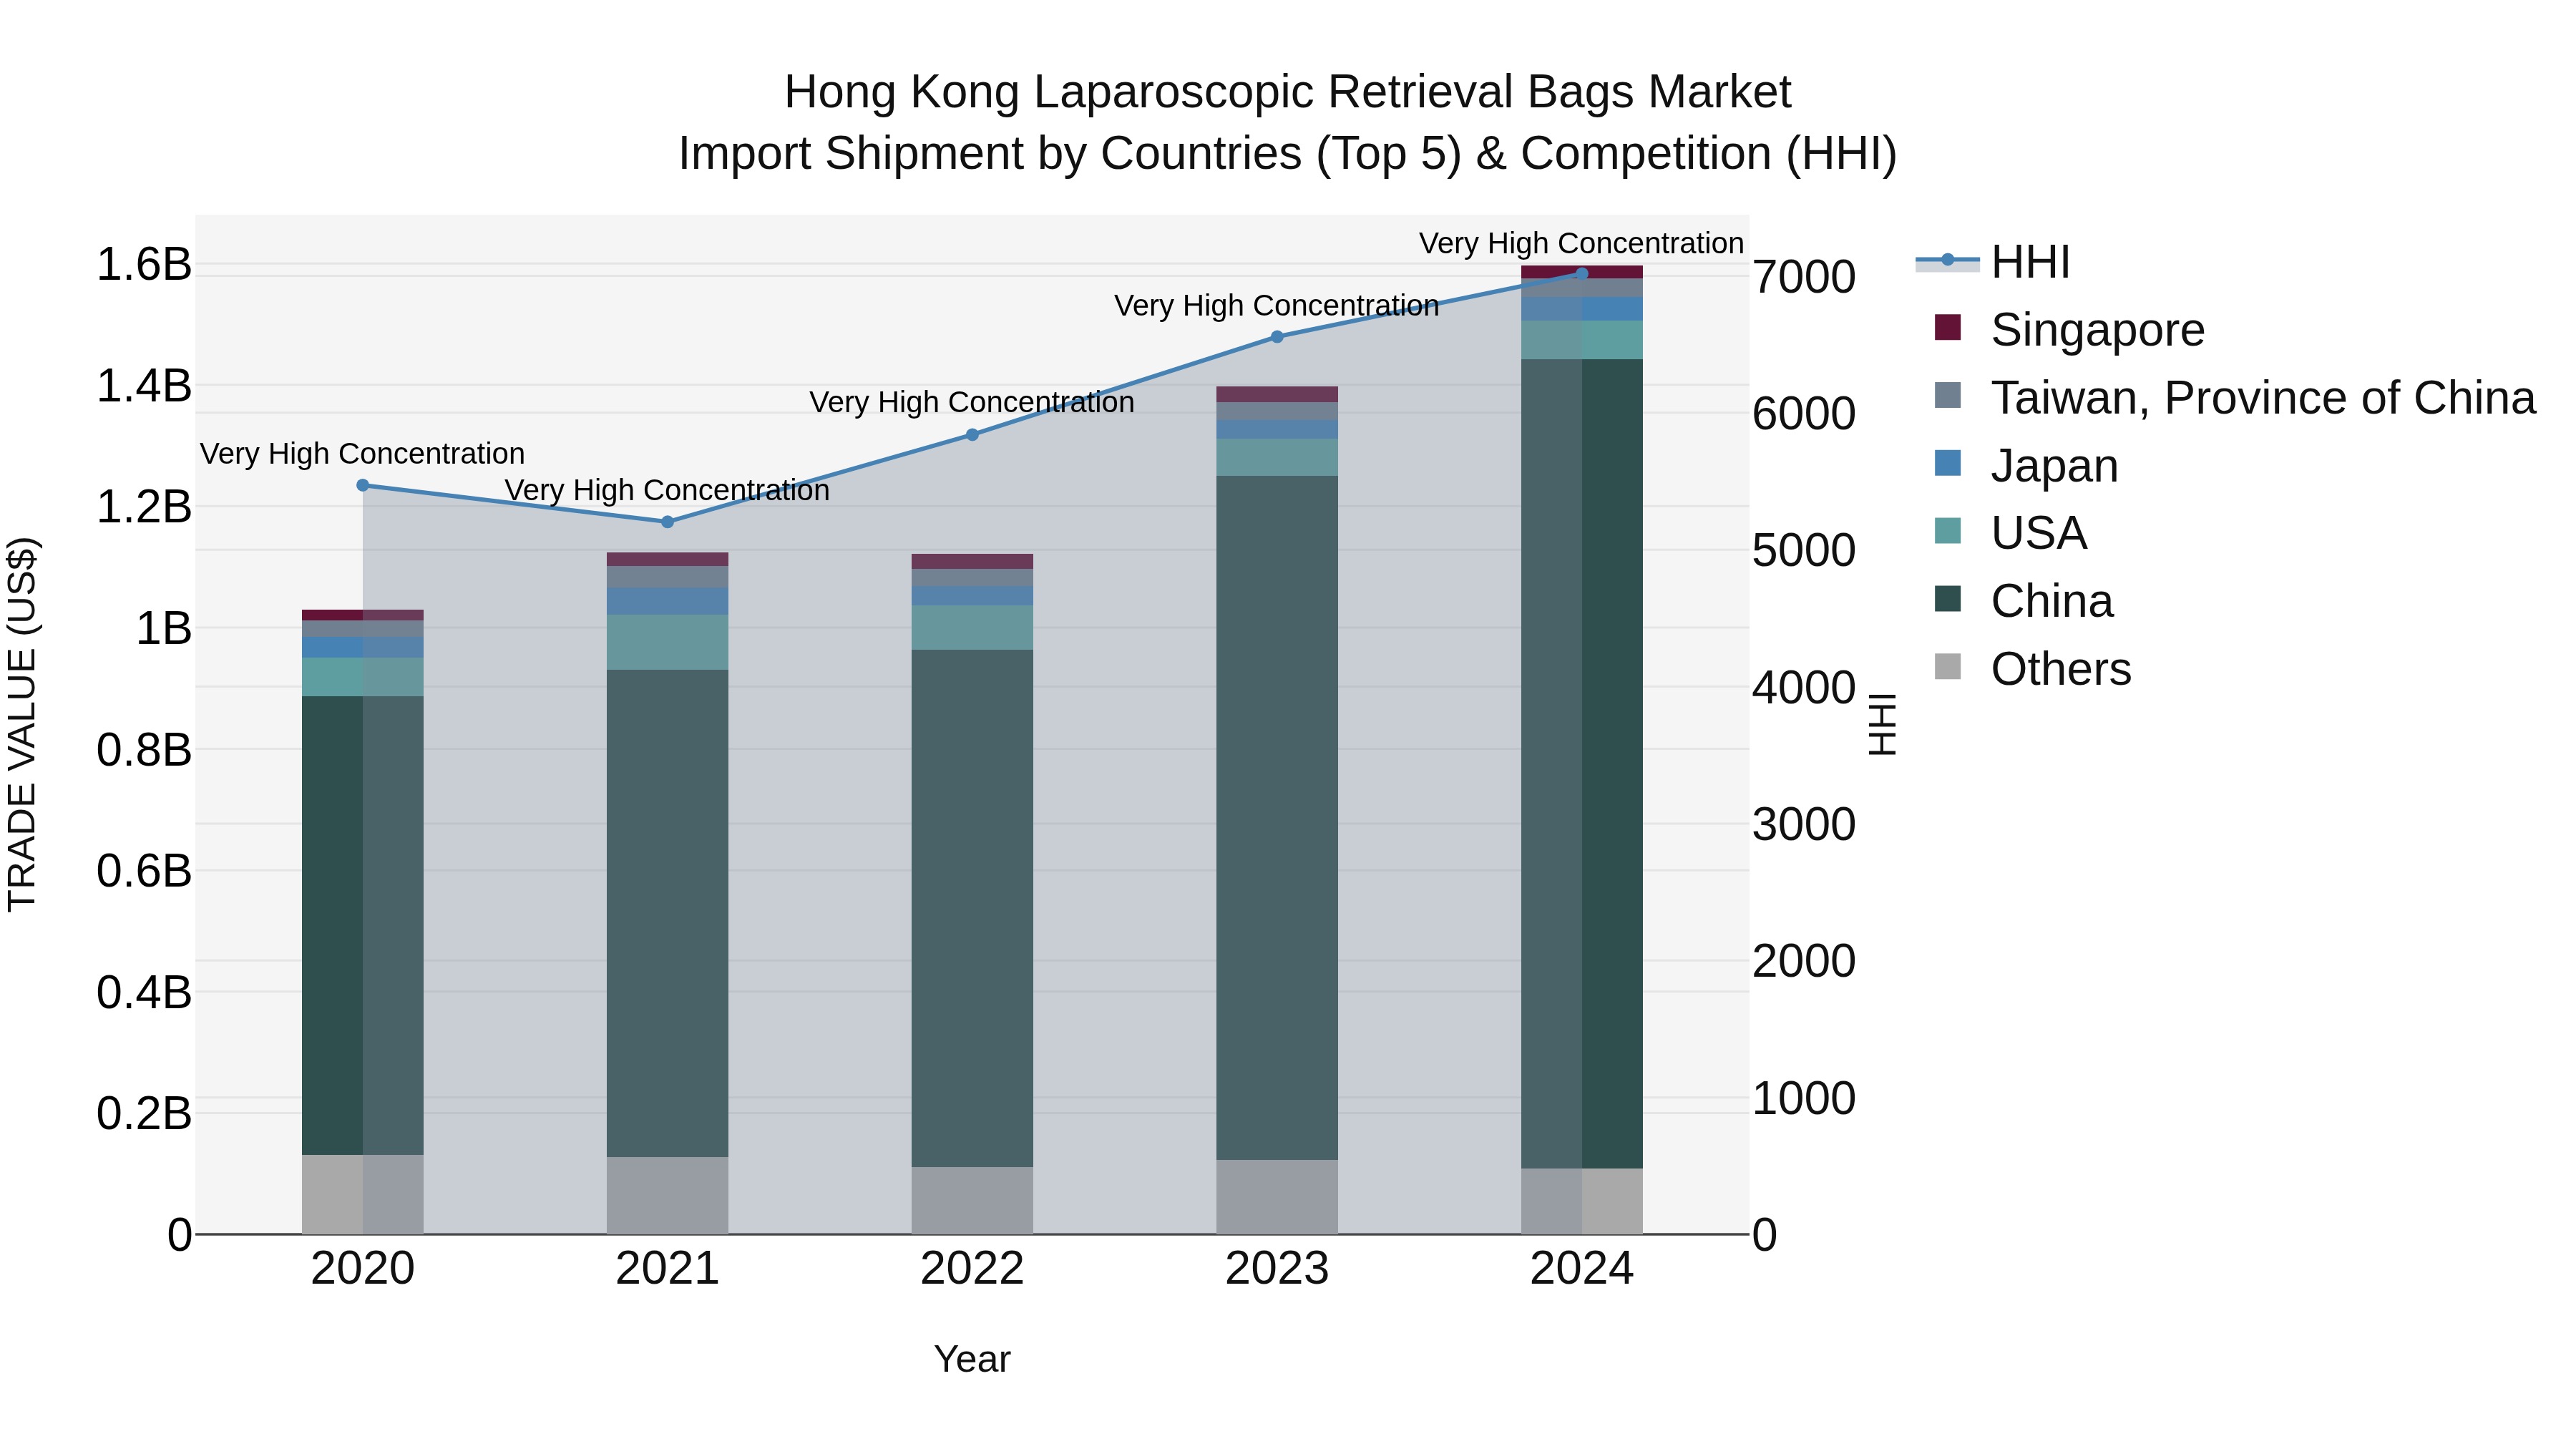
Task: Click the Others segment of the 2021 bar
Action: pos(668,1195)
